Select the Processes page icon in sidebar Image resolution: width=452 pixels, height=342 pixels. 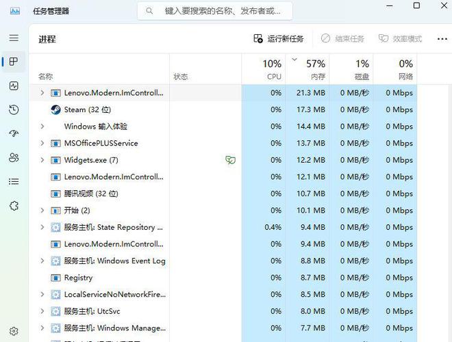14,62
